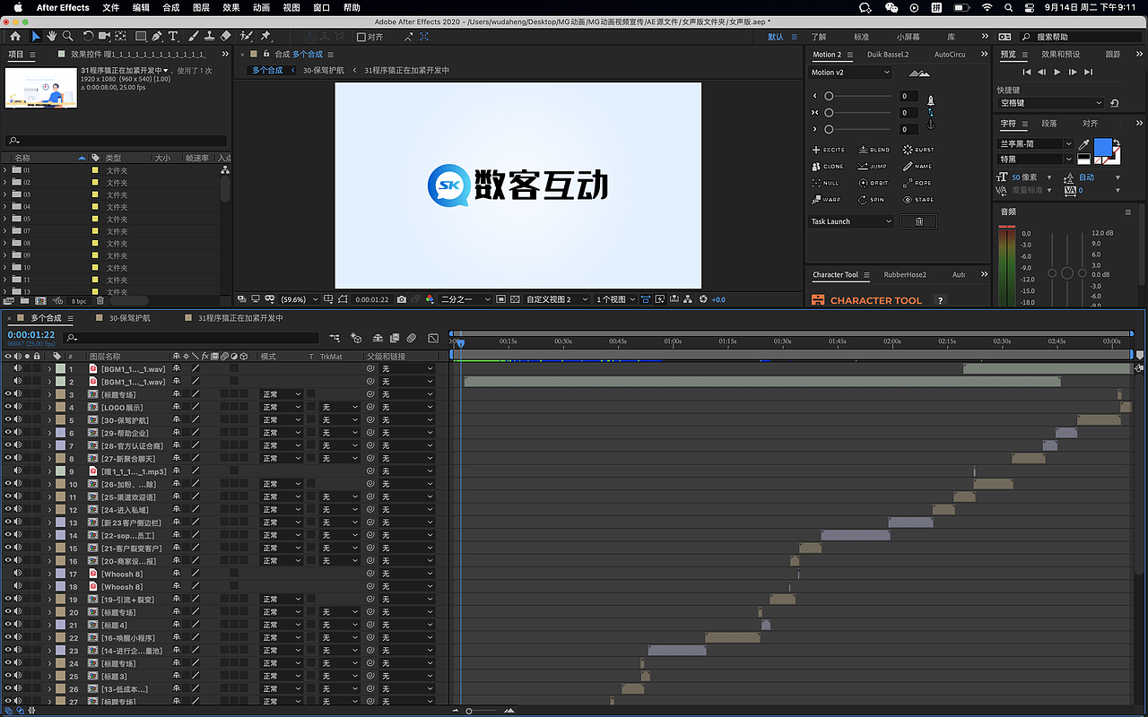Toggle visibility of 29-帮助企业 layer
Image resolution: width=1148 pixels, height=717 pixels.
pos(8,433)
